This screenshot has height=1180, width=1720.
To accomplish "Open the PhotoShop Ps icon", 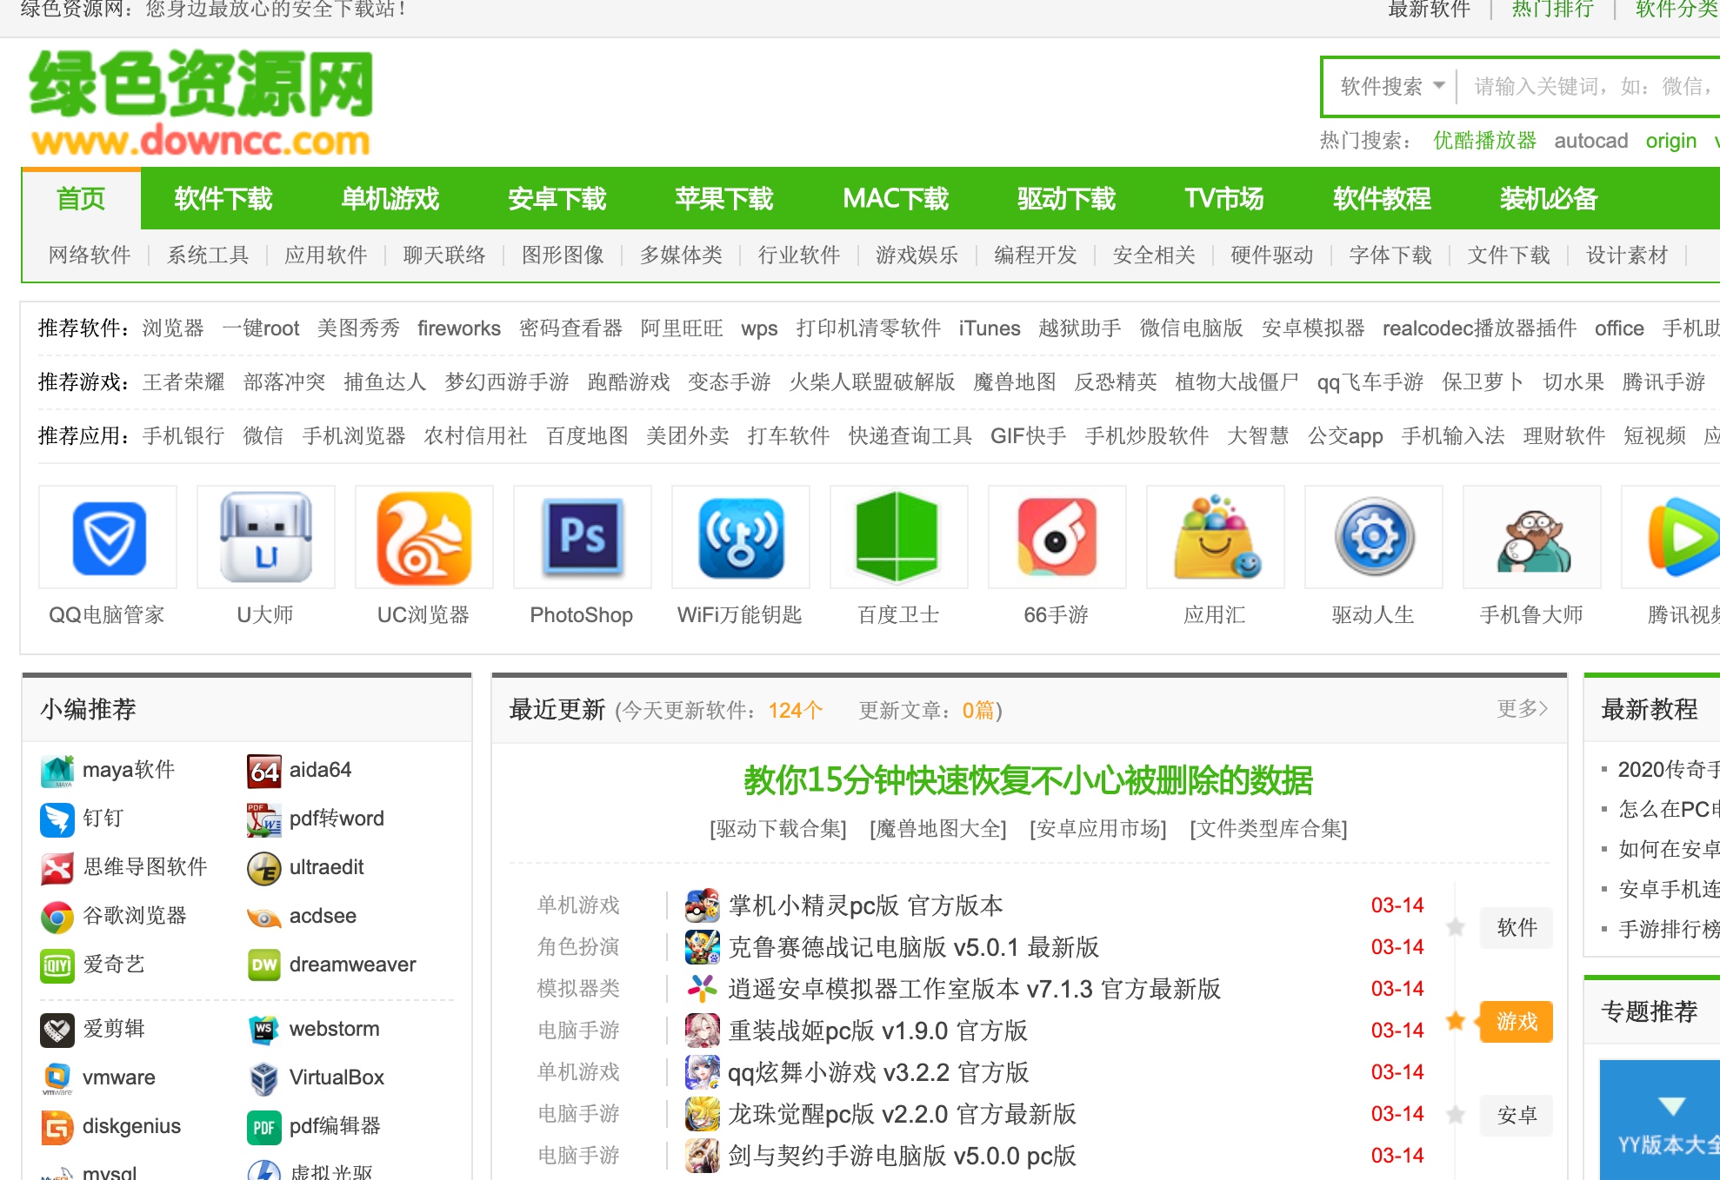I will click(582, 538).
